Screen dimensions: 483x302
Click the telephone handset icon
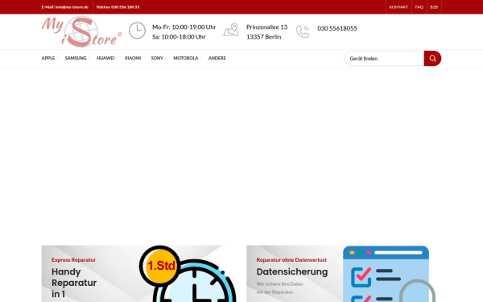point(303,31)
